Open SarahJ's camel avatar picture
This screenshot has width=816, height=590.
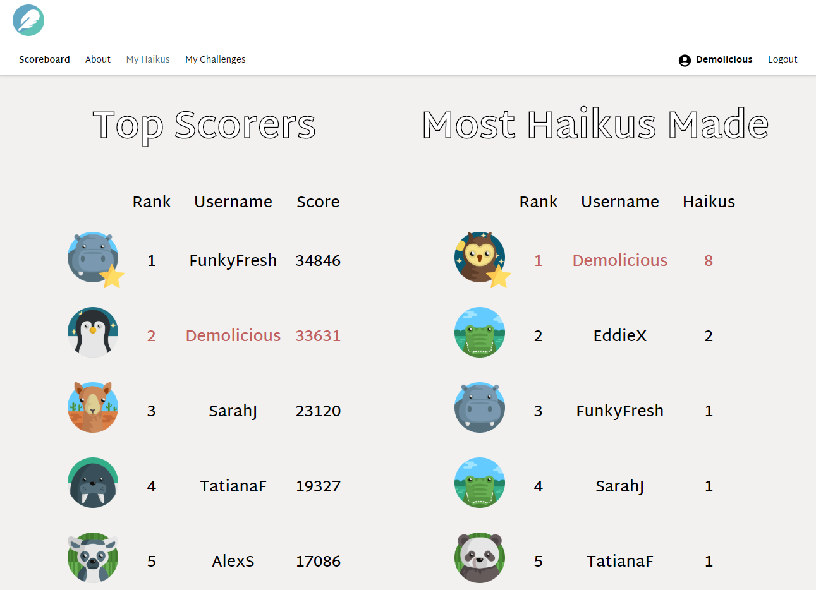92,407
